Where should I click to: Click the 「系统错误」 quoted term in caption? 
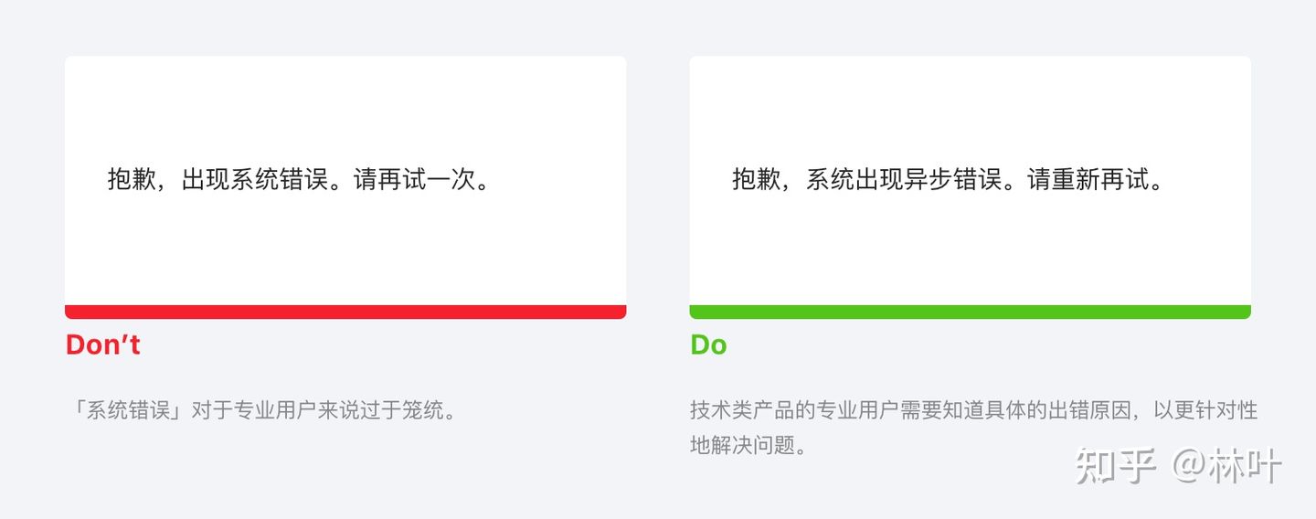pyautogui.click(x=128, y=410)
